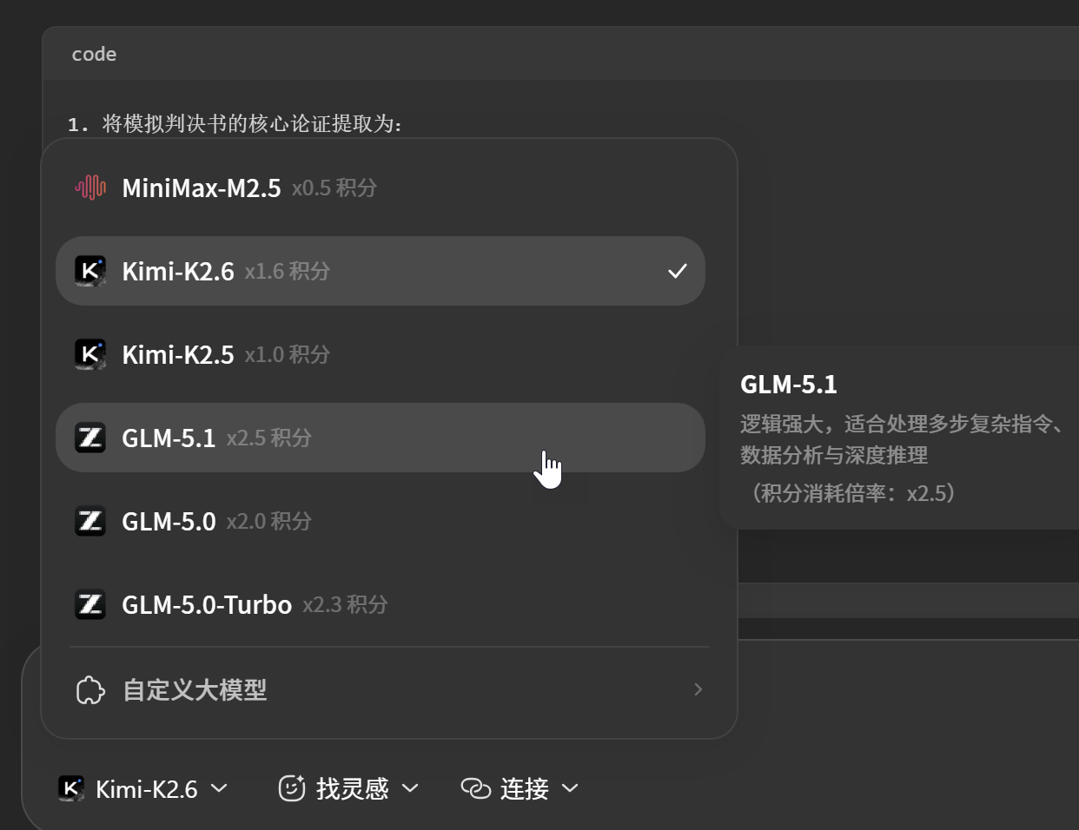
Task: Pick the GLM-5.0 model entry
Action: coord(381,521)
